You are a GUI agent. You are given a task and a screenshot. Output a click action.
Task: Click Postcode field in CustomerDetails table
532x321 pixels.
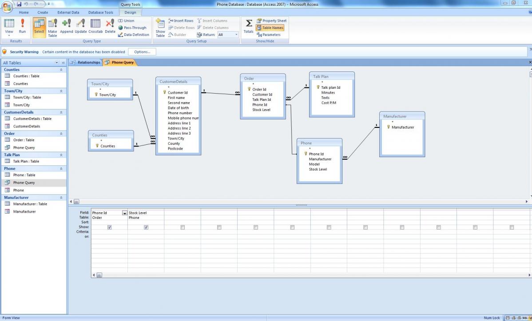pyautogui.click(x=175, y=149)
